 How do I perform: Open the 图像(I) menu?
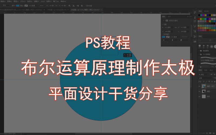click(x=9, y=1)
